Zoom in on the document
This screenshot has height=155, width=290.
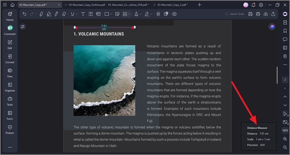tap(285, 139)
